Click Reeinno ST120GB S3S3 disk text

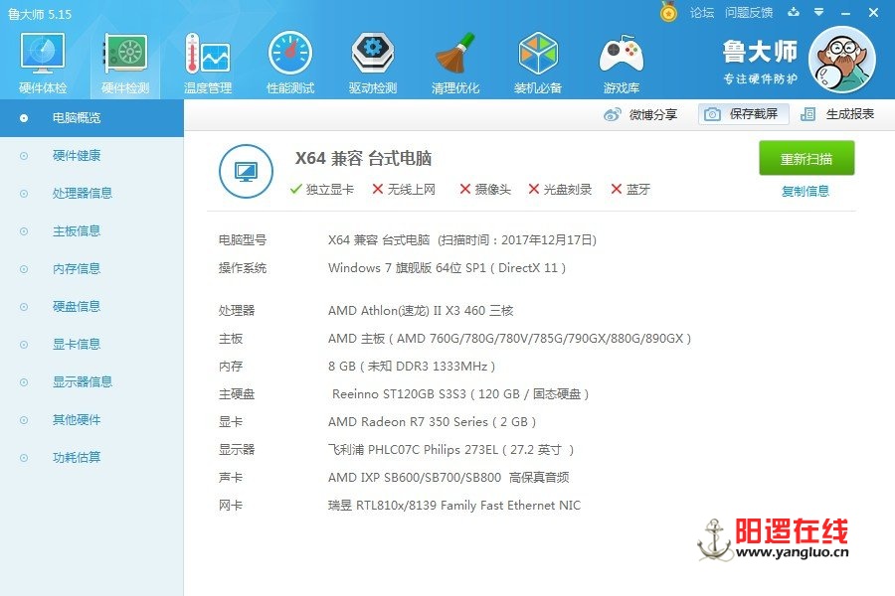tap(460, 394)
